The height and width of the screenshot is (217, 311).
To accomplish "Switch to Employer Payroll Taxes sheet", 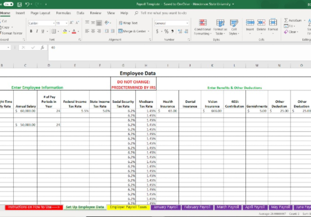I will click(128, 207).
